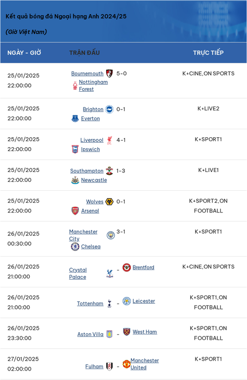Click the Manchester United crest icon
Viewport: 247px width, 380px height.
click(126, 364)
